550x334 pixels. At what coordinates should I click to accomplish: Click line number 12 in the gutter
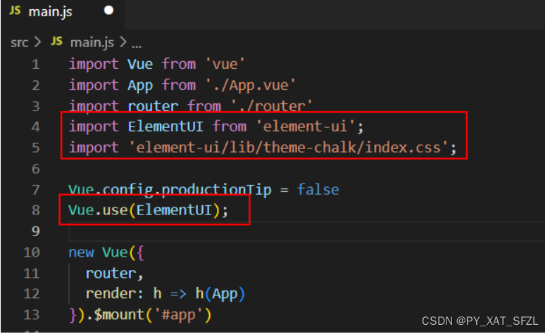[x=32, y=294]
